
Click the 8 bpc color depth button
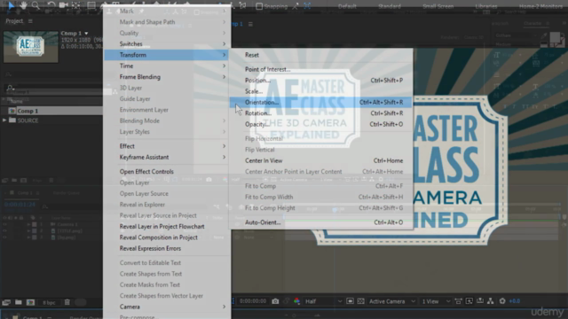49,302
